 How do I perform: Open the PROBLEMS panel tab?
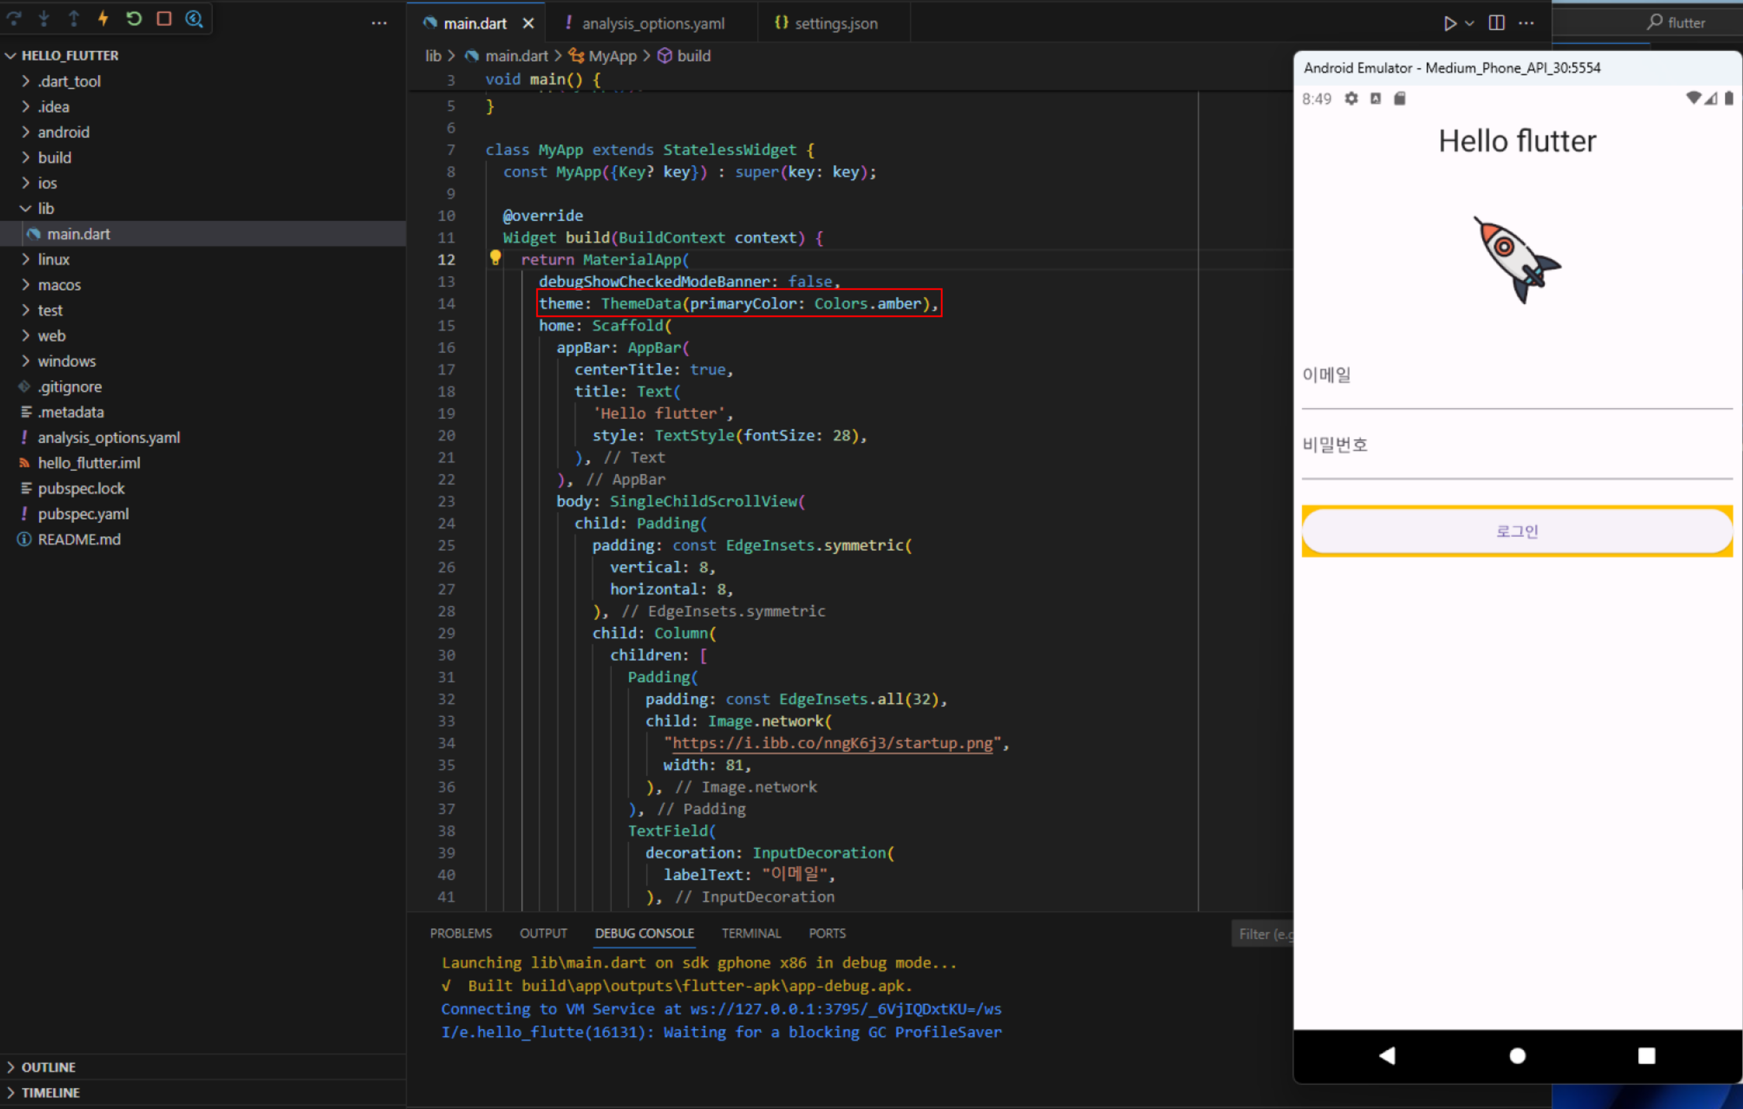tap(461, 933)
